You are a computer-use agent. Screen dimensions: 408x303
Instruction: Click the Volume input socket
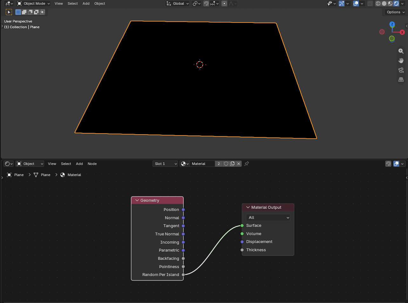(x=242, y=234)
